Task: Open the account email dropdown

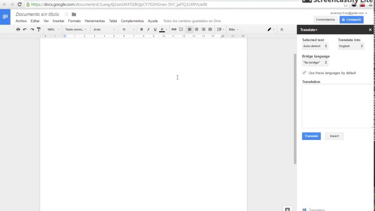Action: coord(349,13)
